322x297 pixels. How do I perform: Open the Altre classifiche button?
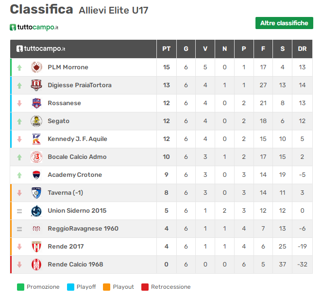tap(284, 23)
